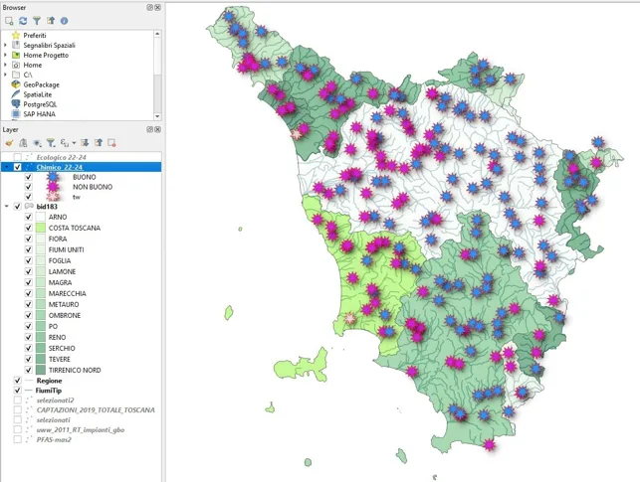
Task: Uncheck the NON BUONO category checkbox
Action: (x=28, y=187)
